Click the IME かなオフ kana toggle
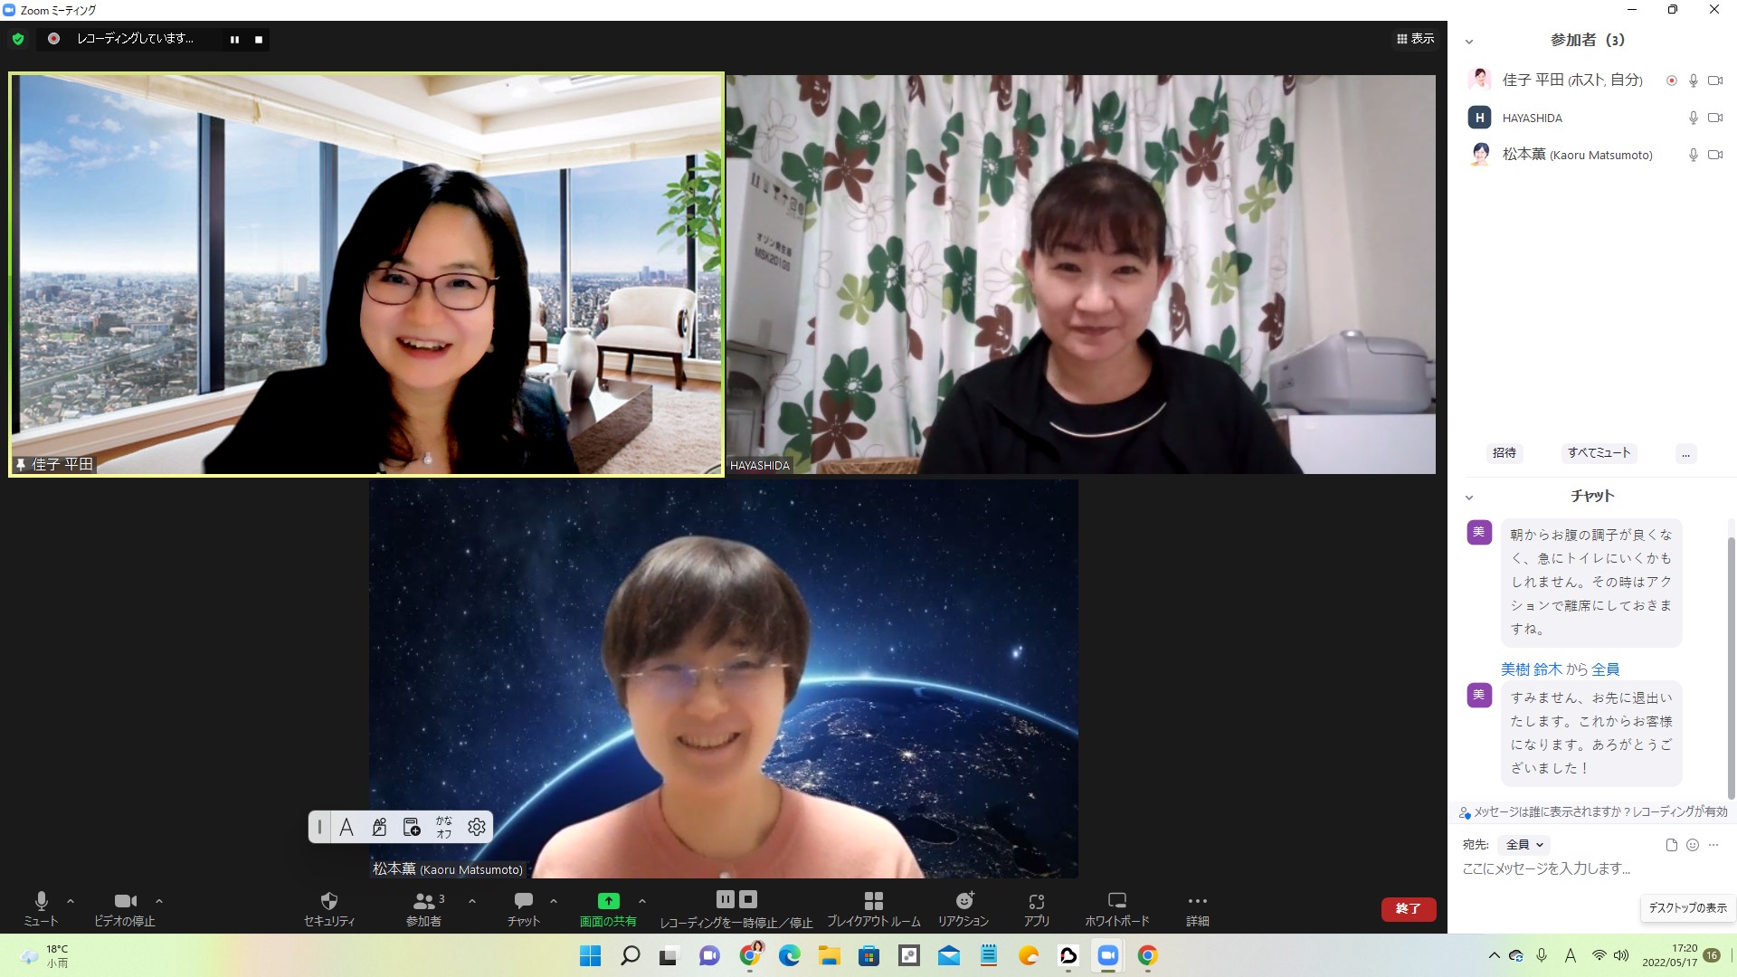 click(x=444, y=827)
